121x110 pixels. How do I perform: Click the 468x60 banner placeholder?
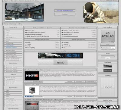pyautogui.click(x=60, y=63)
